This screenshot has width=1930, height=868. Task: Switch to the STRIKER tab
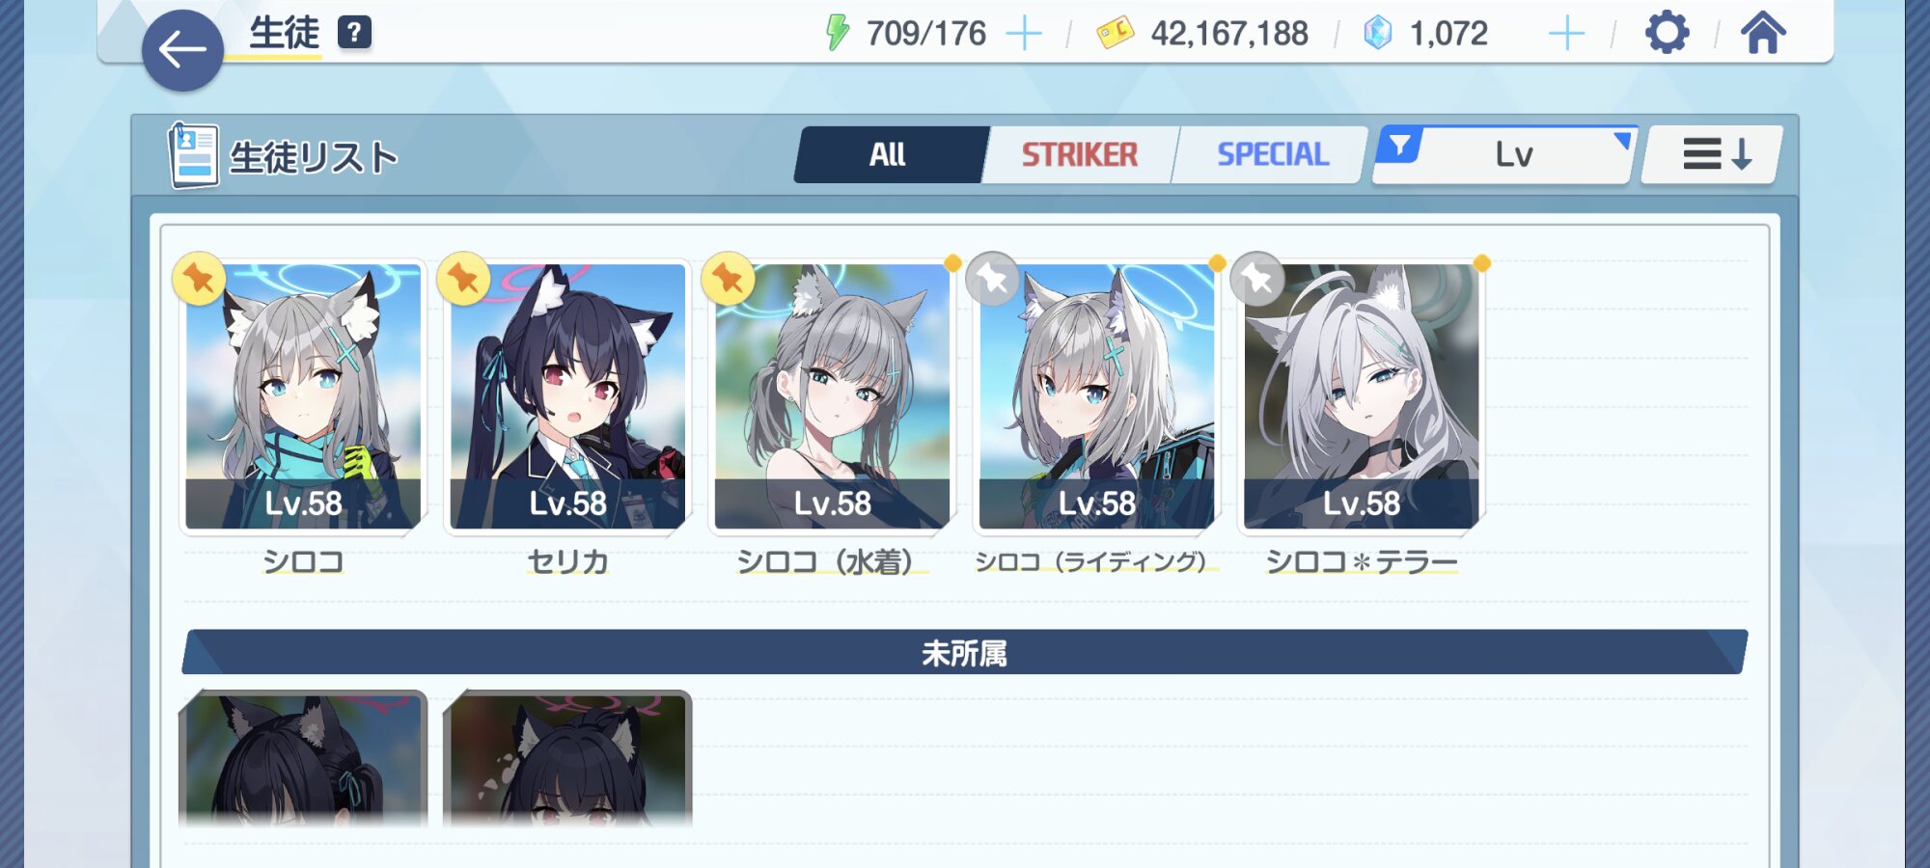click(x=1080, y=154)
